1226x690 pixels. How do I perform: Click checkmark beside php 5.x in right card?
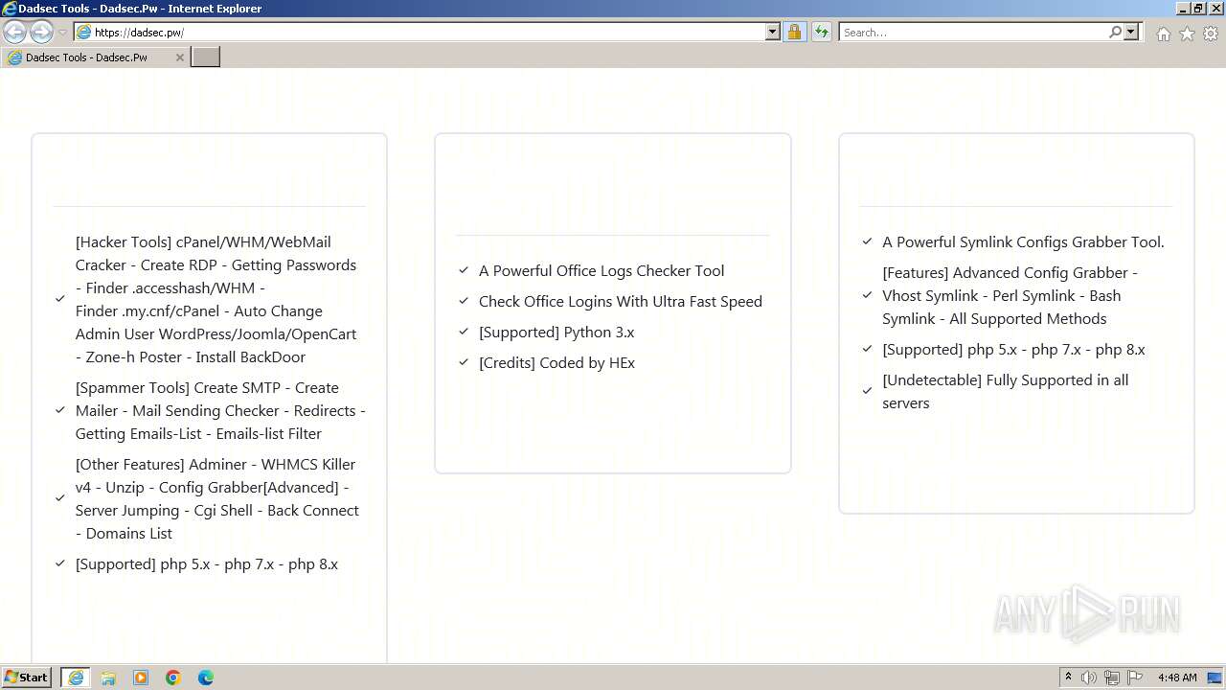point(868,349)
